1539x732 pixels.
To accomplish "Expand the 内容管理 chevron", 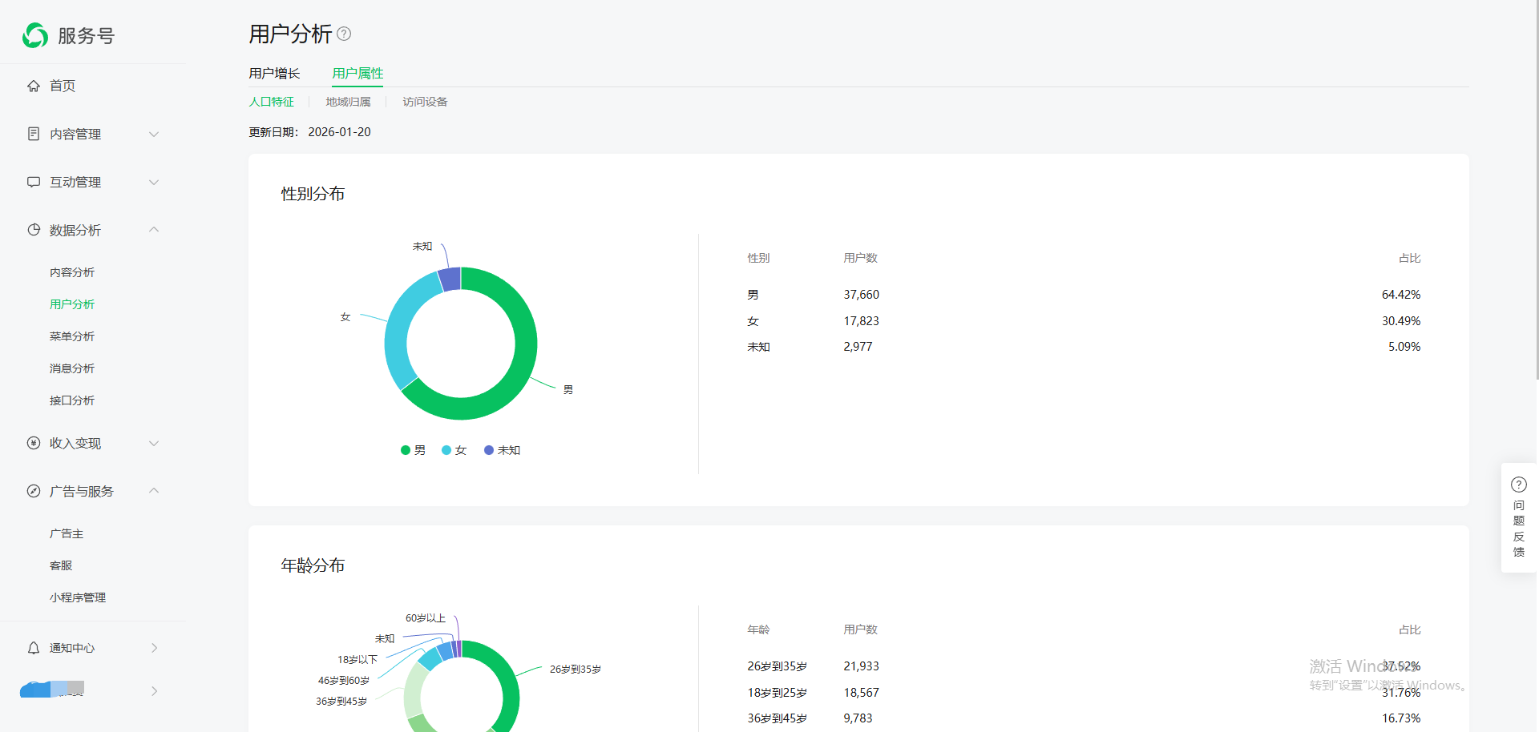I will click(x=154, y=134).
